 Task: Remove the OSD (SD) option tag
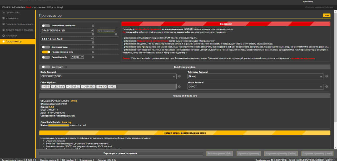coord(67,87)
